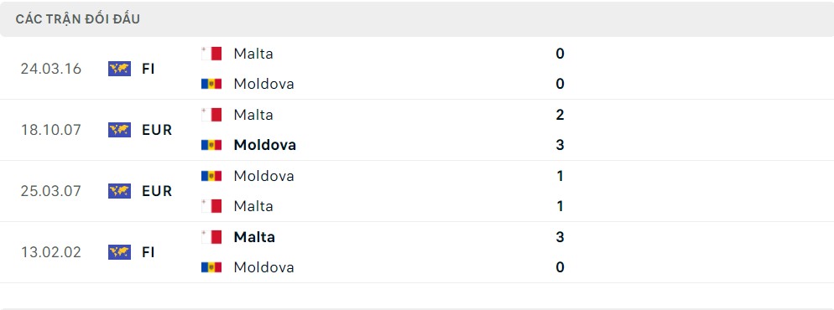Click Moldova flag in 25.03.07 match

click(211, 176)
